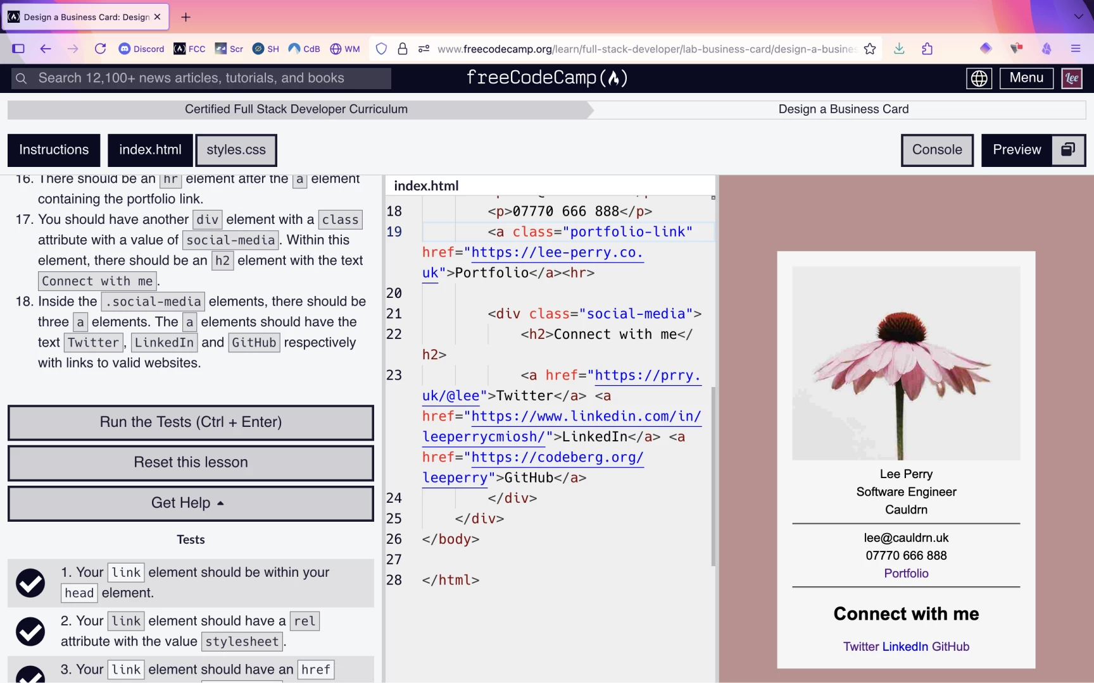Screen dimensions: 1094x683
Task: Open the Discord bookmark
Action: click(141, 49)
